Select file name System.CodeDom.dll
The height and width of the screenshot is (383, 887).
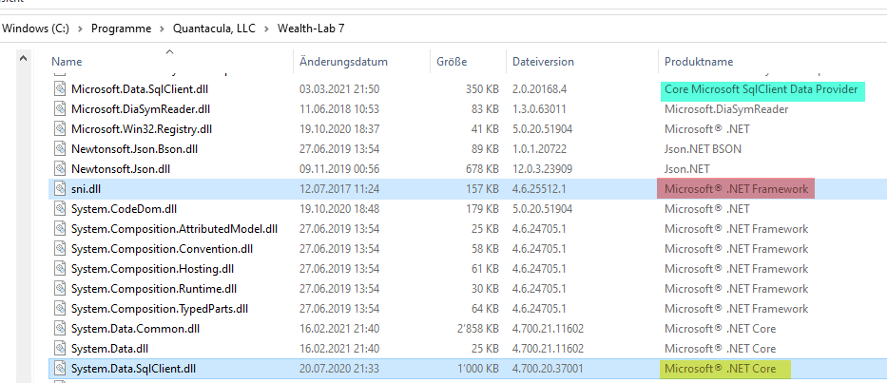[x=124, y=209]
